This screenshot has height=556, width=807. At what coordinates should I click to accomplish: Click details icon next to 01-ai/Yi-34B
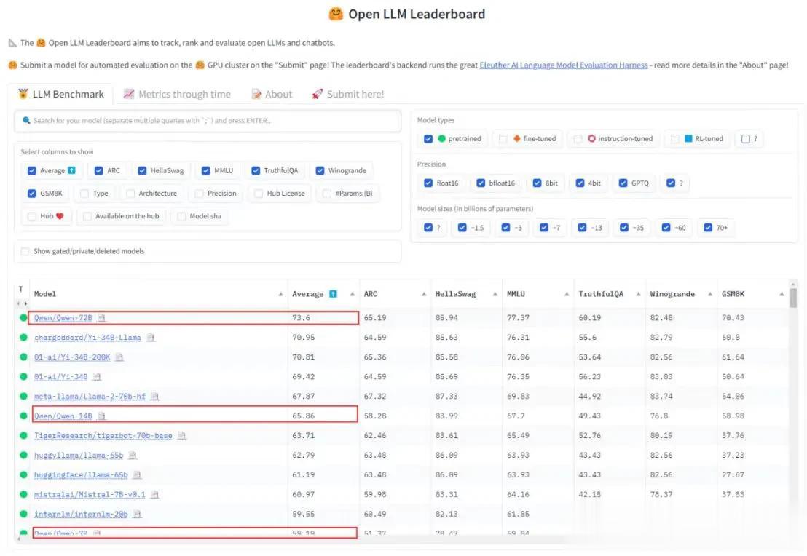pyautogui.click(x=97, y=377)
